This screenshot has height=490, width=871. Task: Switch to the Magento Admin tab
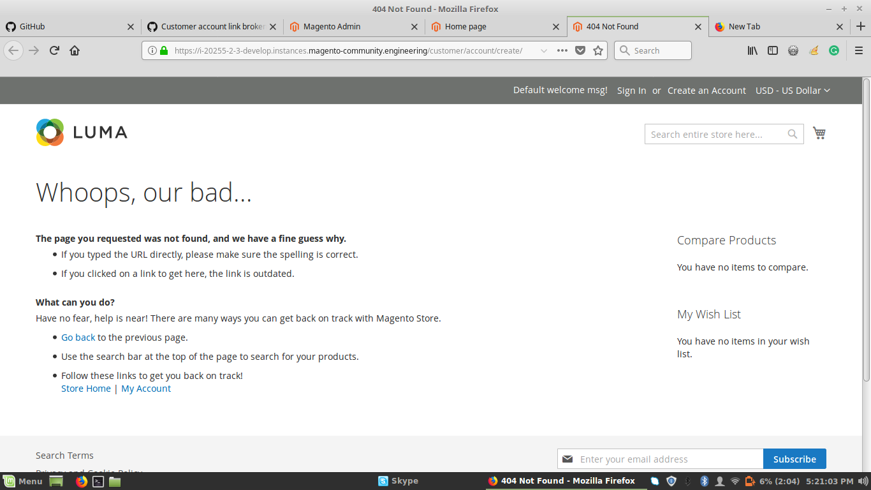[354, 26]
